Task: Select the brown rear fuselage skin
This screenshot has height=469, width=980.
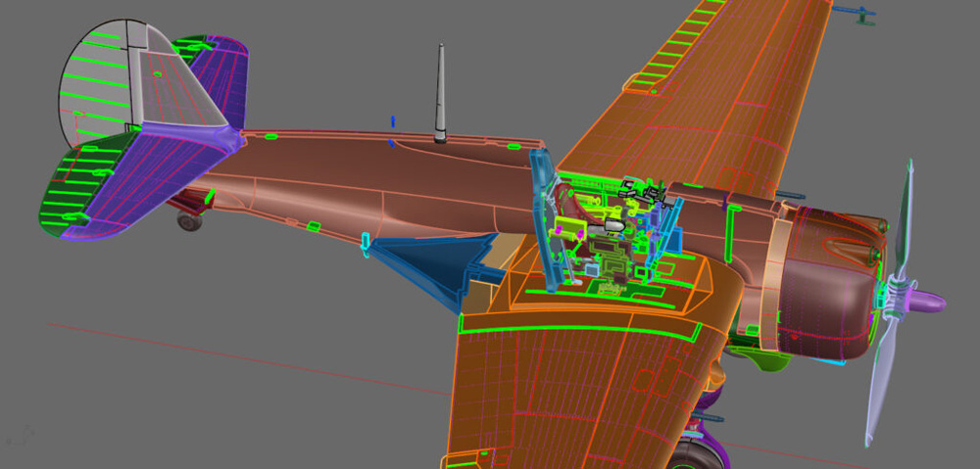Action: pos(323,186)
